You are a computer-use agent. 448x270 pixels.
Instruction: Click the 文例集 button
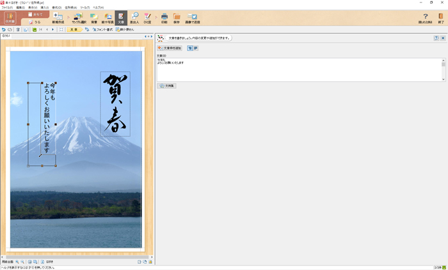click(167, 86)
